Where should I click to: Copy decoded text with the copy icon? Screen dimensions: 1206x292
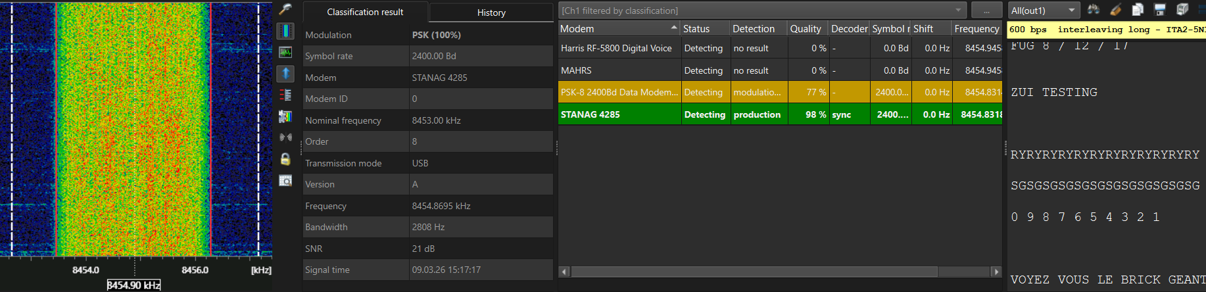pos(1138,10)
